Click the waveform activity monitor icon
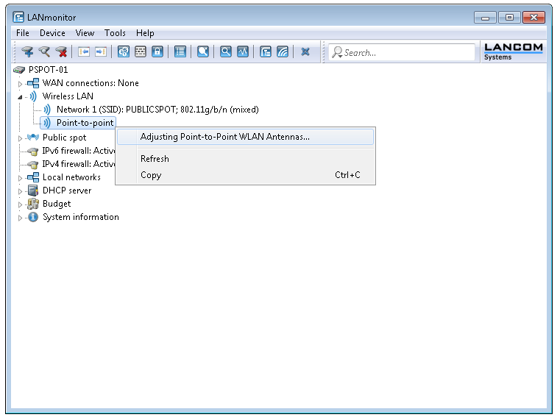Screen dimensions: 560x420 click(x=243, y=52)
